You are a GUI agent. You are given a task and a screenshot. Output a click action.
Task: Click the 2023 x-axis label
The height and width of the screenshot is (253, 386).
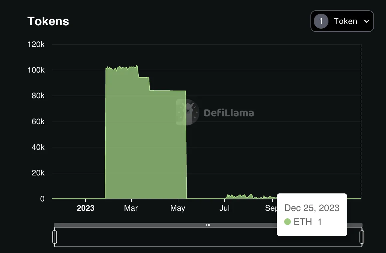tap(86, 208)
